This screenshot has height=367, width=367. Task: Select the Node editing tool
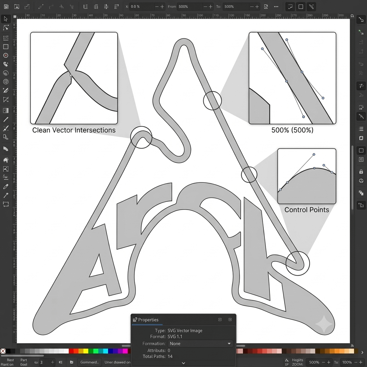tap(6, 28)
